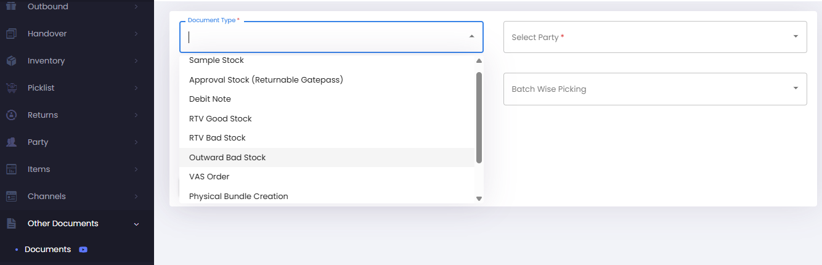Click the Inventory box icon
The width and height of the screenshot is (822, 265).
(x=11, y=61)
